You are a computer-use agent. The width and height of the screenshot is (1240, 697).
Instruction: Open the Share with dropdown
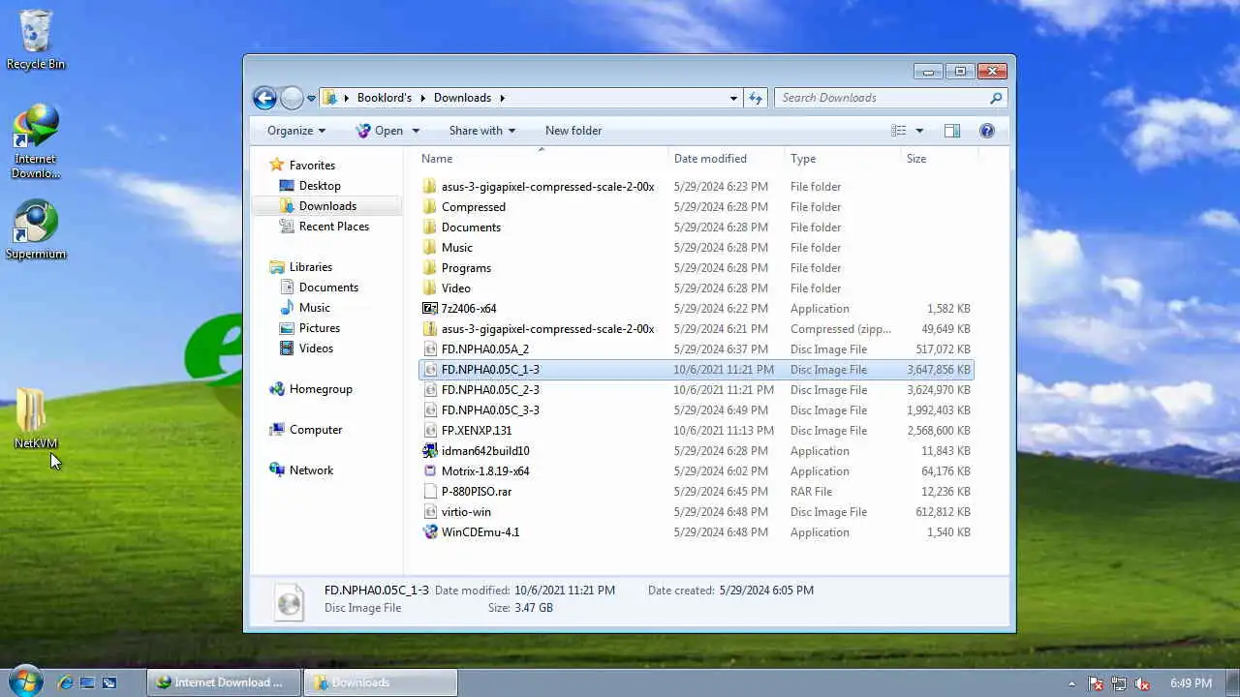pos(481,131)
